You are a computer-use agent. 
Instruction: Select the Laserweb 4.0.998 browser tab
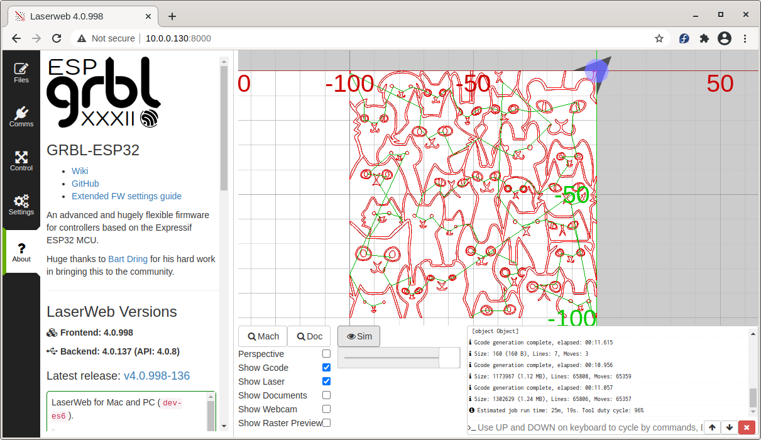83,16
